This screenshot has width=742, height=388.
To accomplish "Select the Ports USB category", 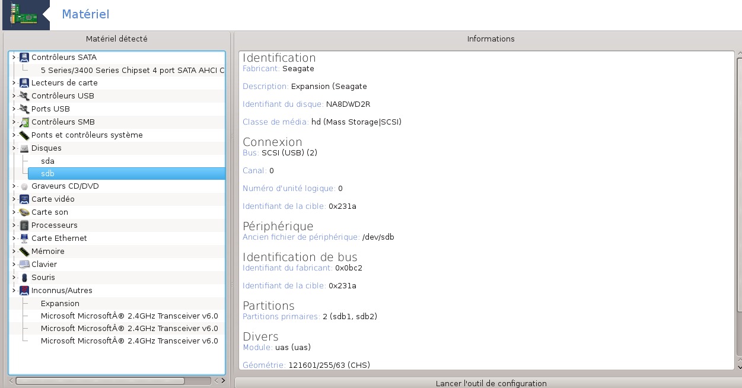I will tap(50, 109).
